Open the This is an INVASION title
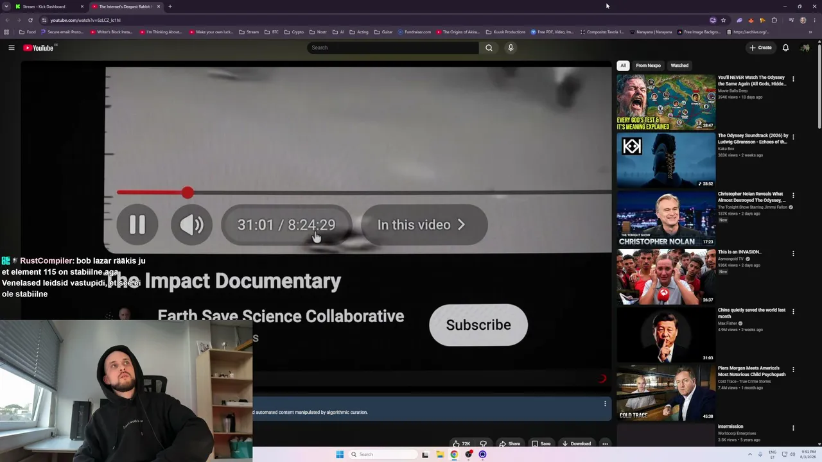 [739, 252]
